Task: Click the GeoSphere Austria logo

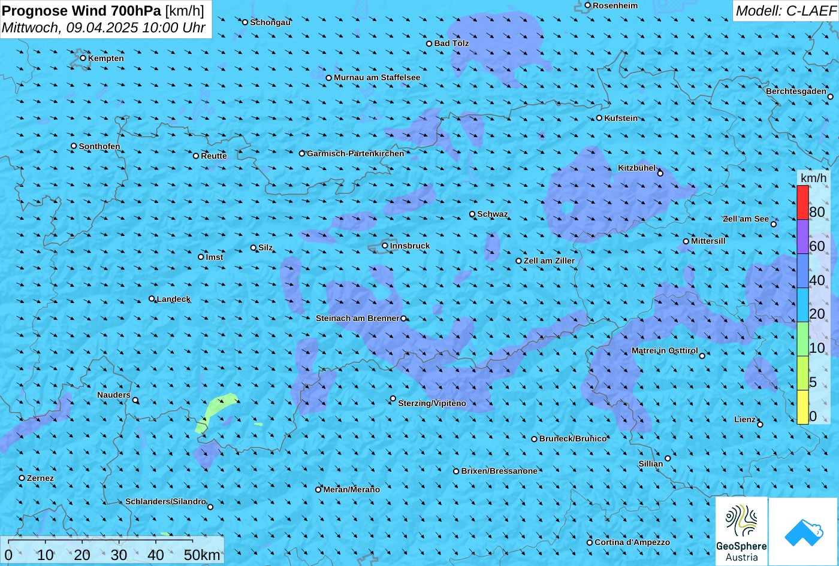Action: (x=741, y=531)
